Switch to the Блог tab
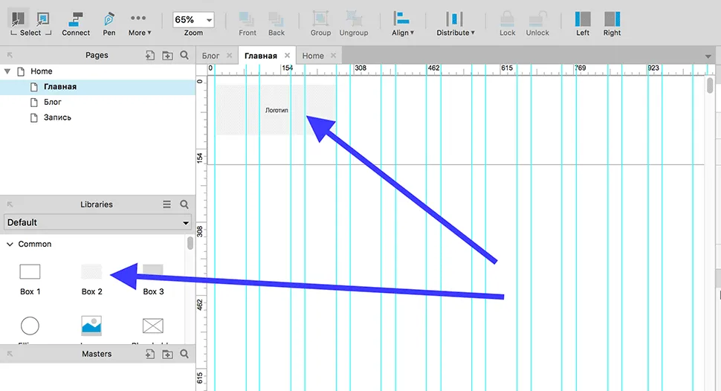 tap(211, 56)
